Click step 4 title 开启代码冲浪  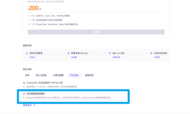point(161,53)
